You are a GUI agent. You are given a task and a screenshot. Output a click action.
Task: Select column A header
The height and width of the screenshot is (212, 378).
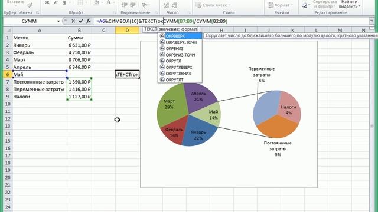tap(40, 30)
